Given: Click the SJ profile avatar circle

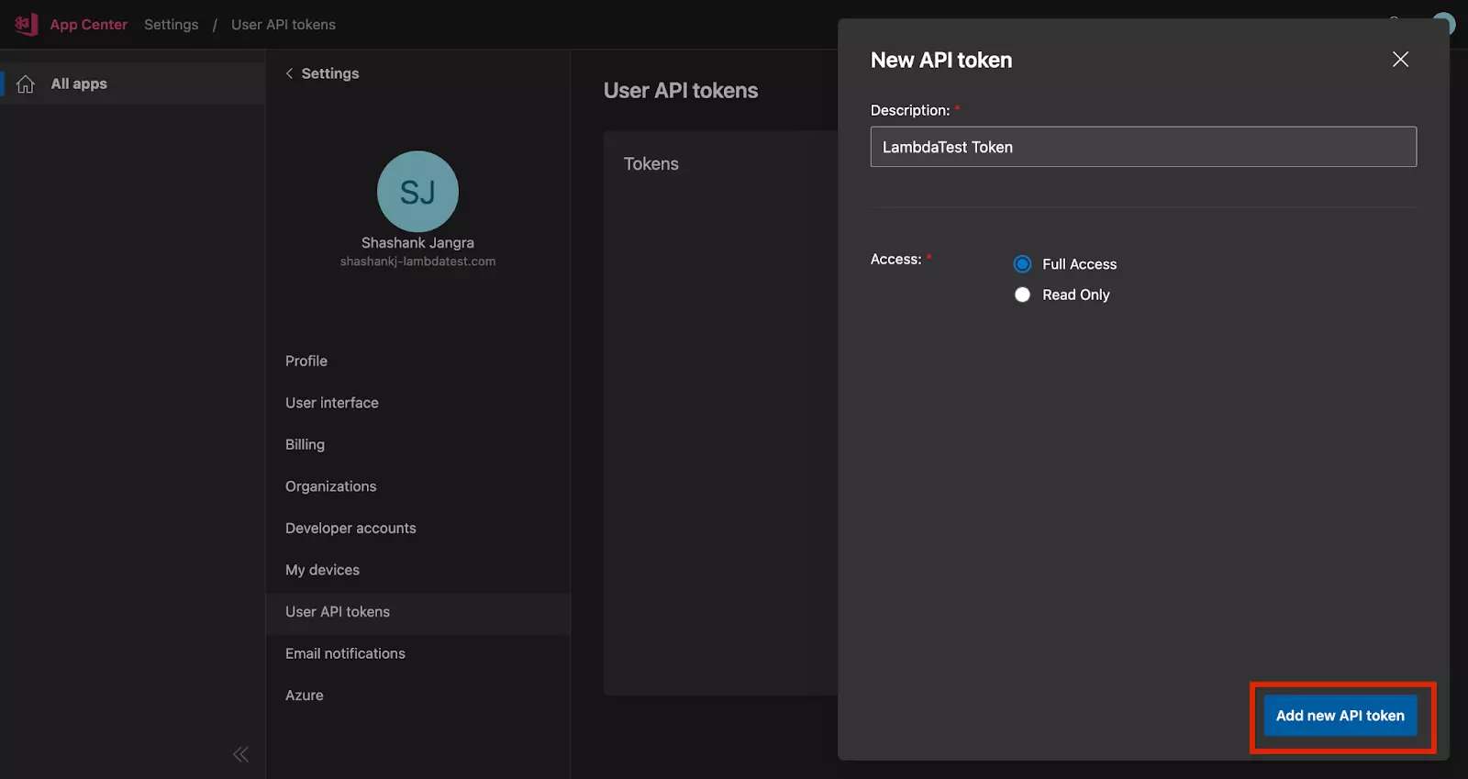Looking at the screenshot, I should pyautogui.click(x=417, y=192).
